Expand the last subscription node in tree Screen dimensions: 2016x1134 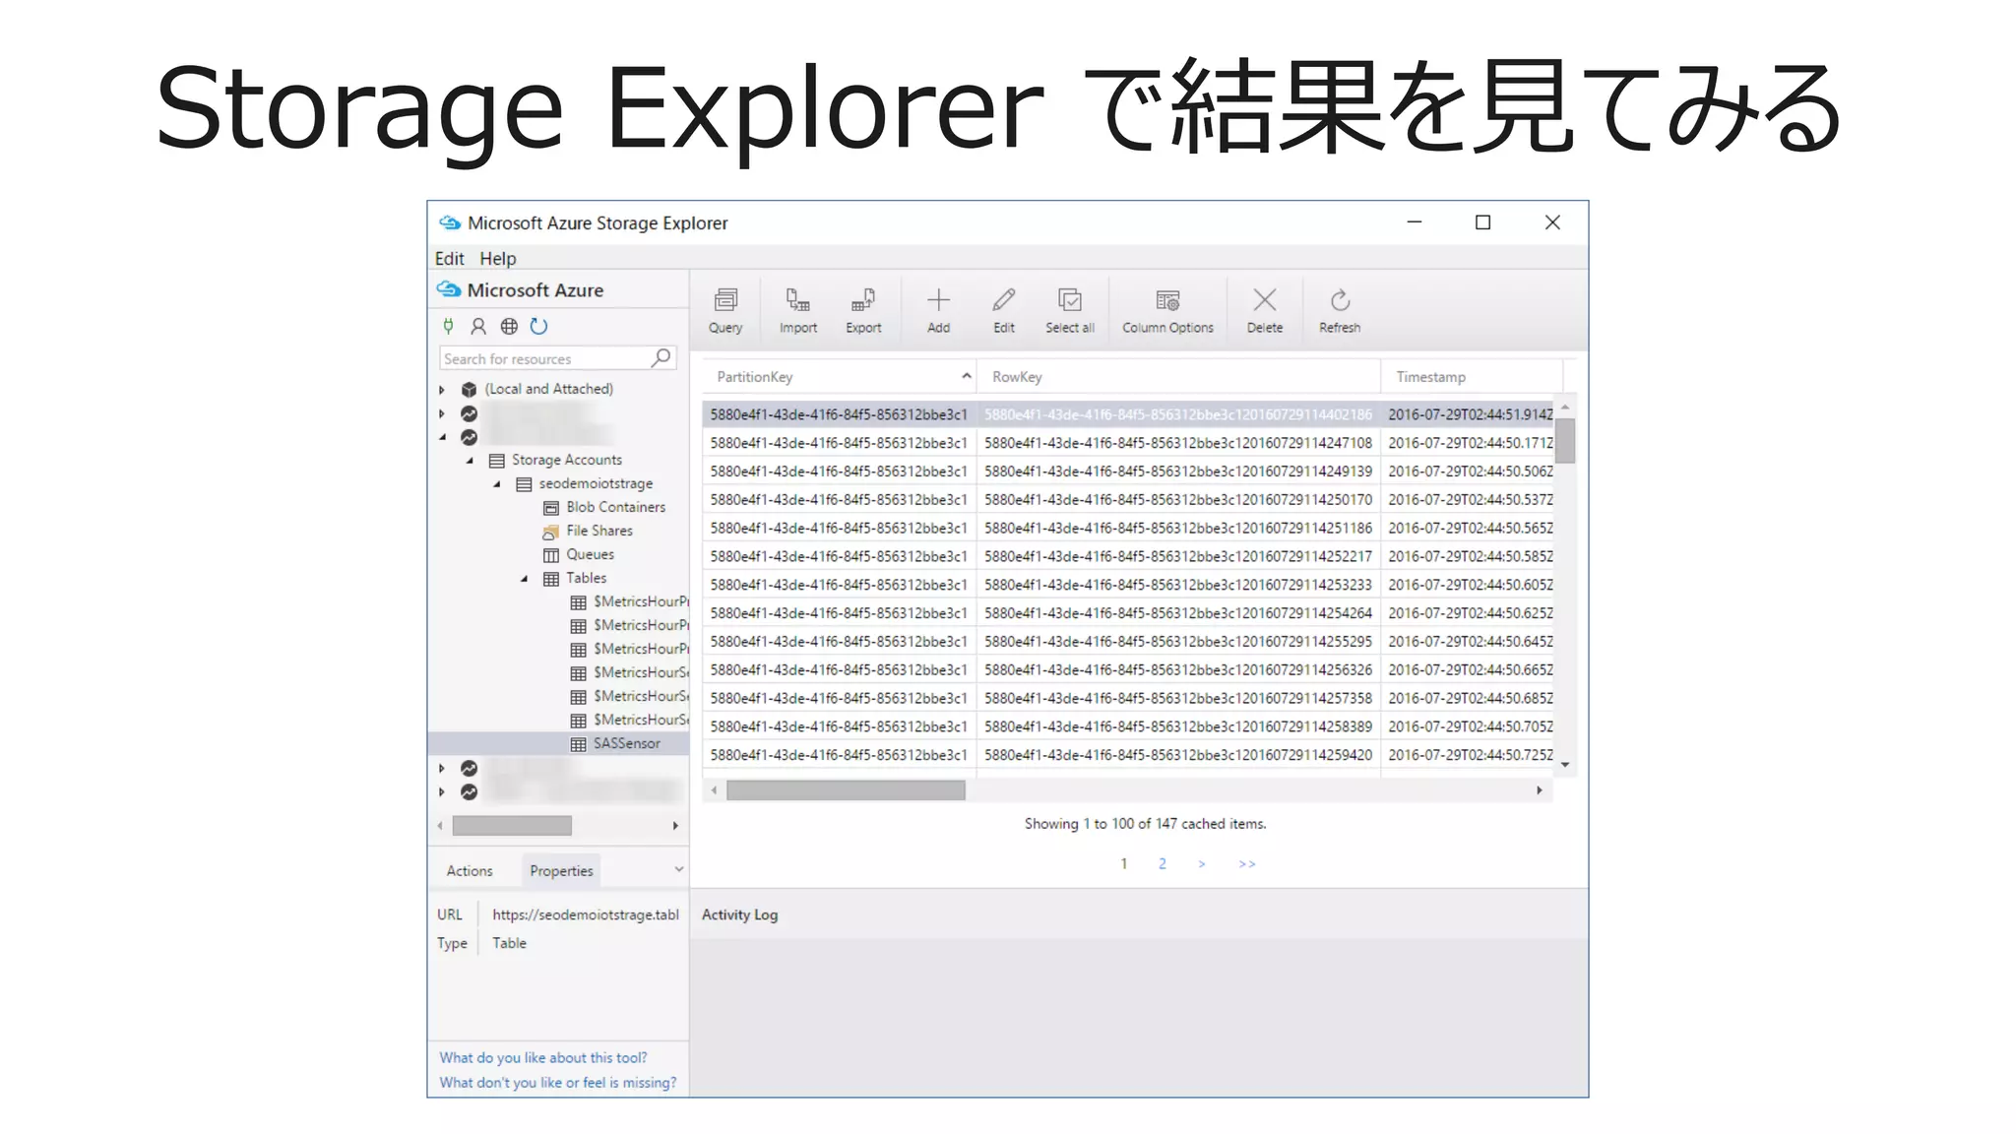(x=442, y=791)
